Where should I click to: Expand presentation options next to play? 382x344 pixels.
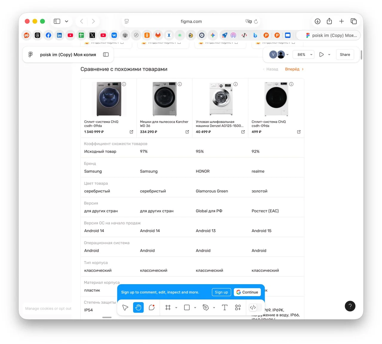pos(329,54)
